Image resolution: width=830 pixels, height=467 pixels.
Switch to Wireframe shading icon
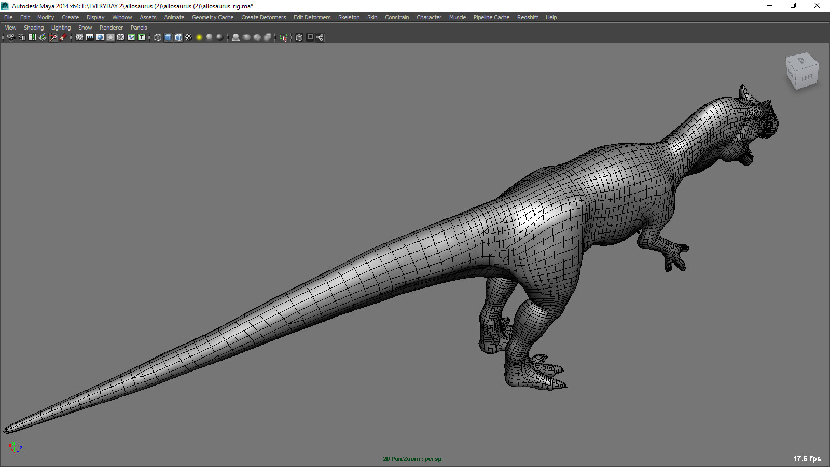158,37
